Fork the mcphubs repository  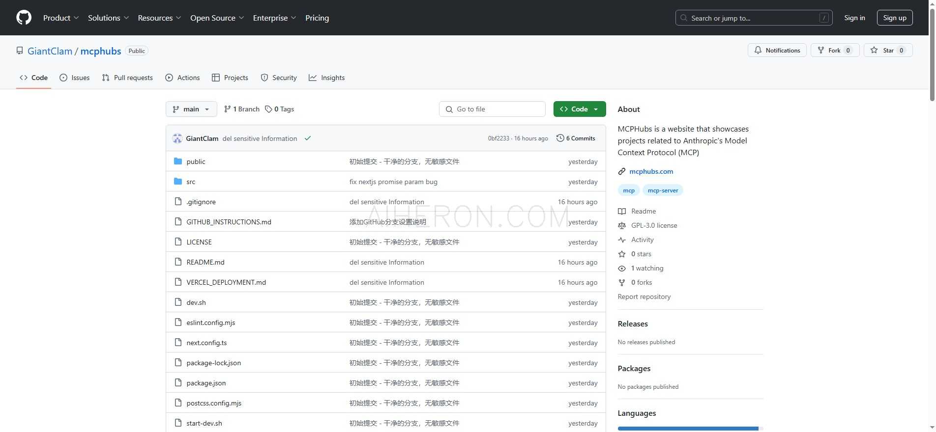coord(835,50)
